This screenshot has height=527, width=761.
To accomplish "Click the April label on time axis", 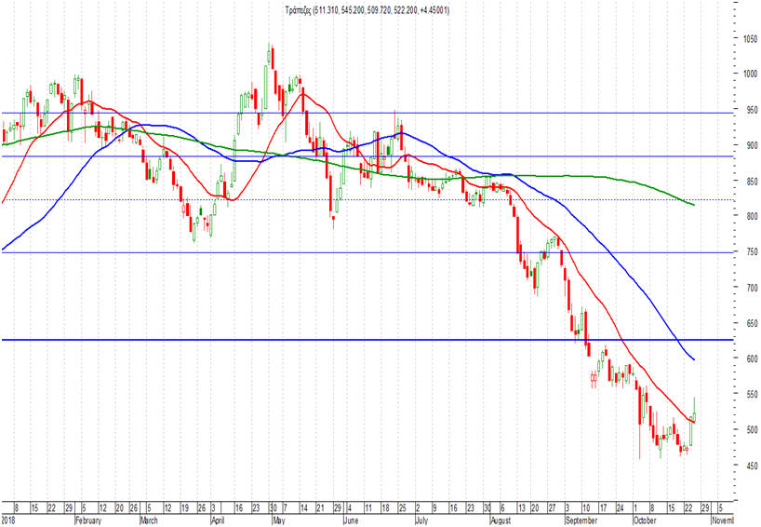I will point(218,520).
